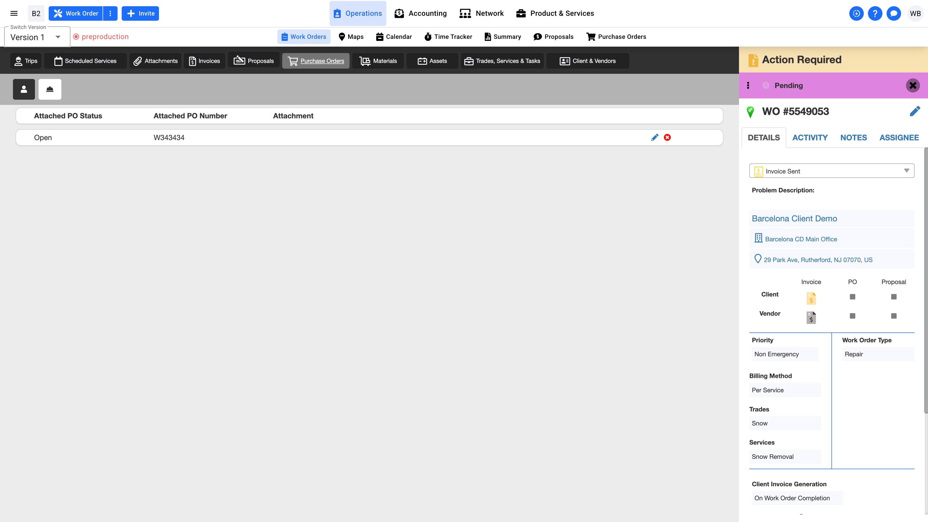This screenshot has width=928, height=522.
Task: Toggle the Vendor Proposal checkbox
Action: (893, 316)
